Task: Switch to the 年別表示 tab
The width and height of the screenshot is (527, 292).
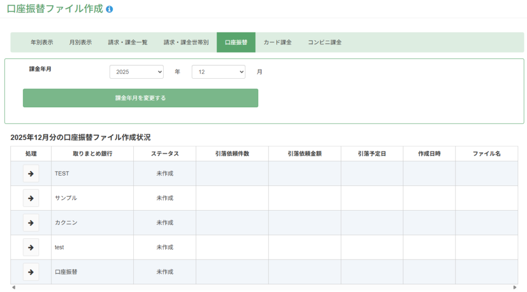Action: pos(42,42)
